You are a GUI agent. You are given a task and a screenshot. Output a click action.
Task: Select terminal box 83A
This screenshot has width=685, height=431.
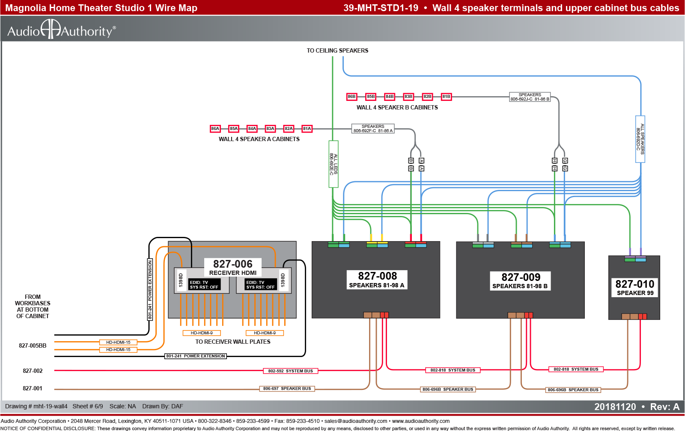(x=270, y=129)
